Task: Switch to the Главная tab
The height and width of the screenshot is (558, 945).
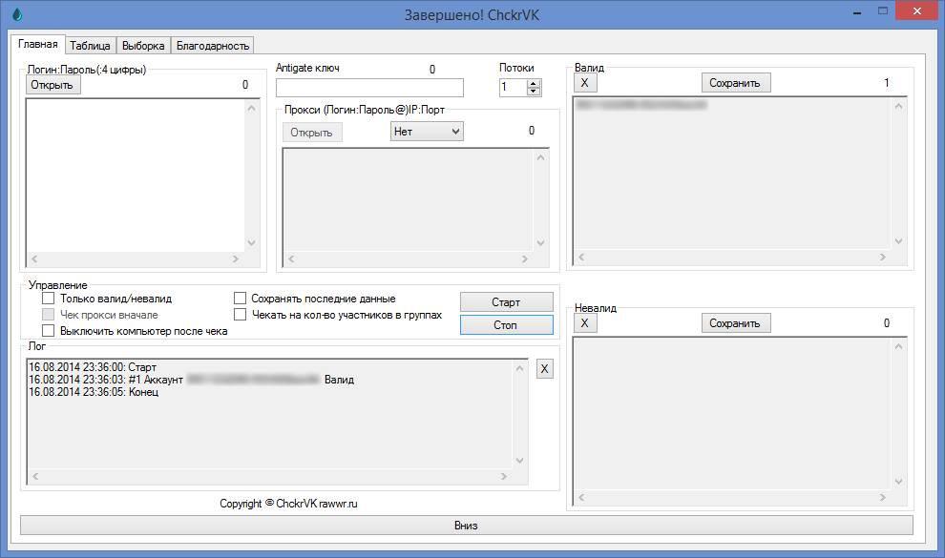Action: point(38,44)
